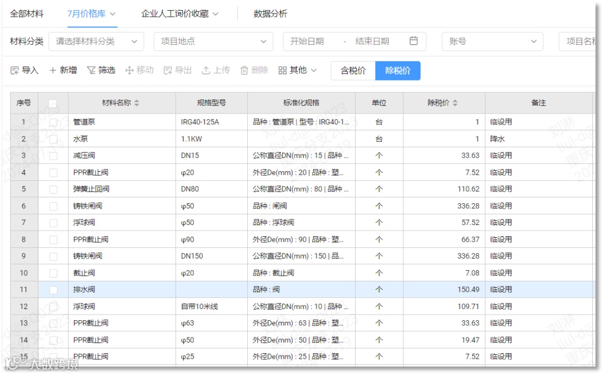
Task: Tick the select-all checkbox in header
Action: pos(53,104)
